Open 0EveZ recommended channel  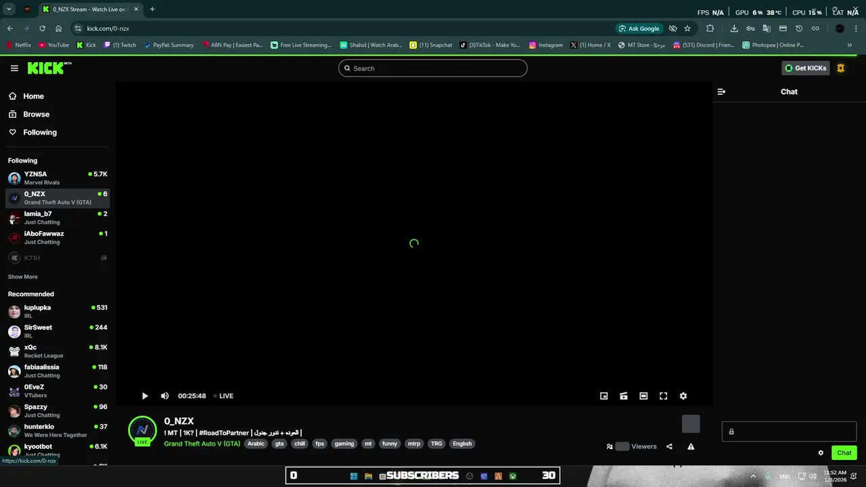(x=58, y=391)
